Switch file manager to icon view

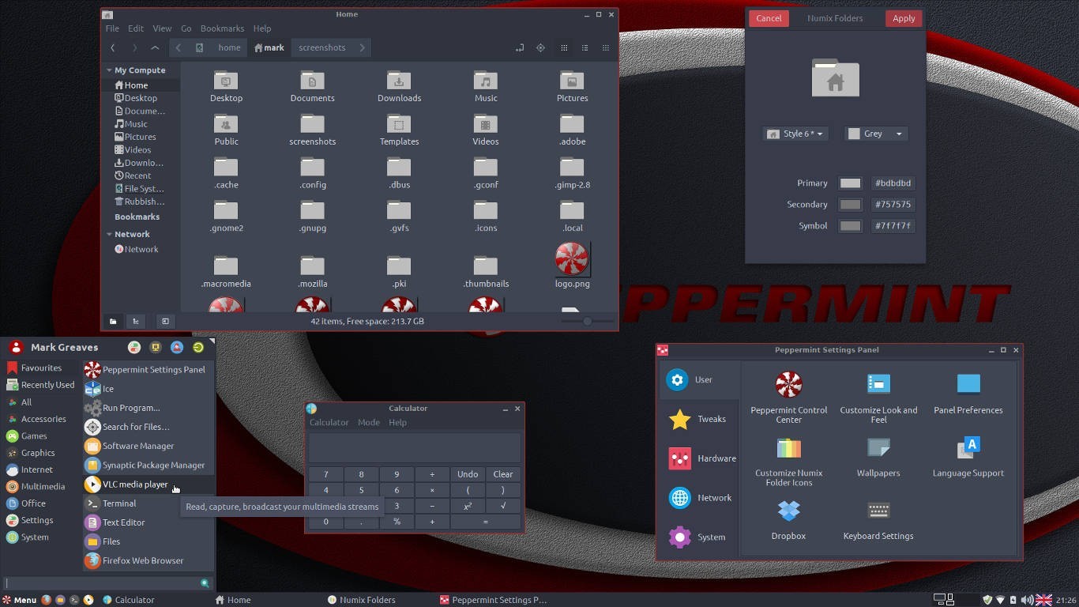pos(564,47)
